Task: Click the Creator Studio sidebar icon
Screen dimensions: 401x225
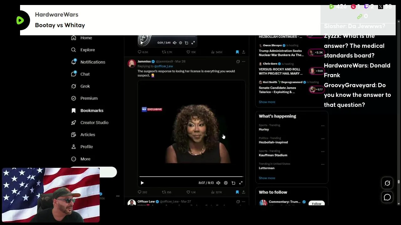Action: click(x=74, y=122)
